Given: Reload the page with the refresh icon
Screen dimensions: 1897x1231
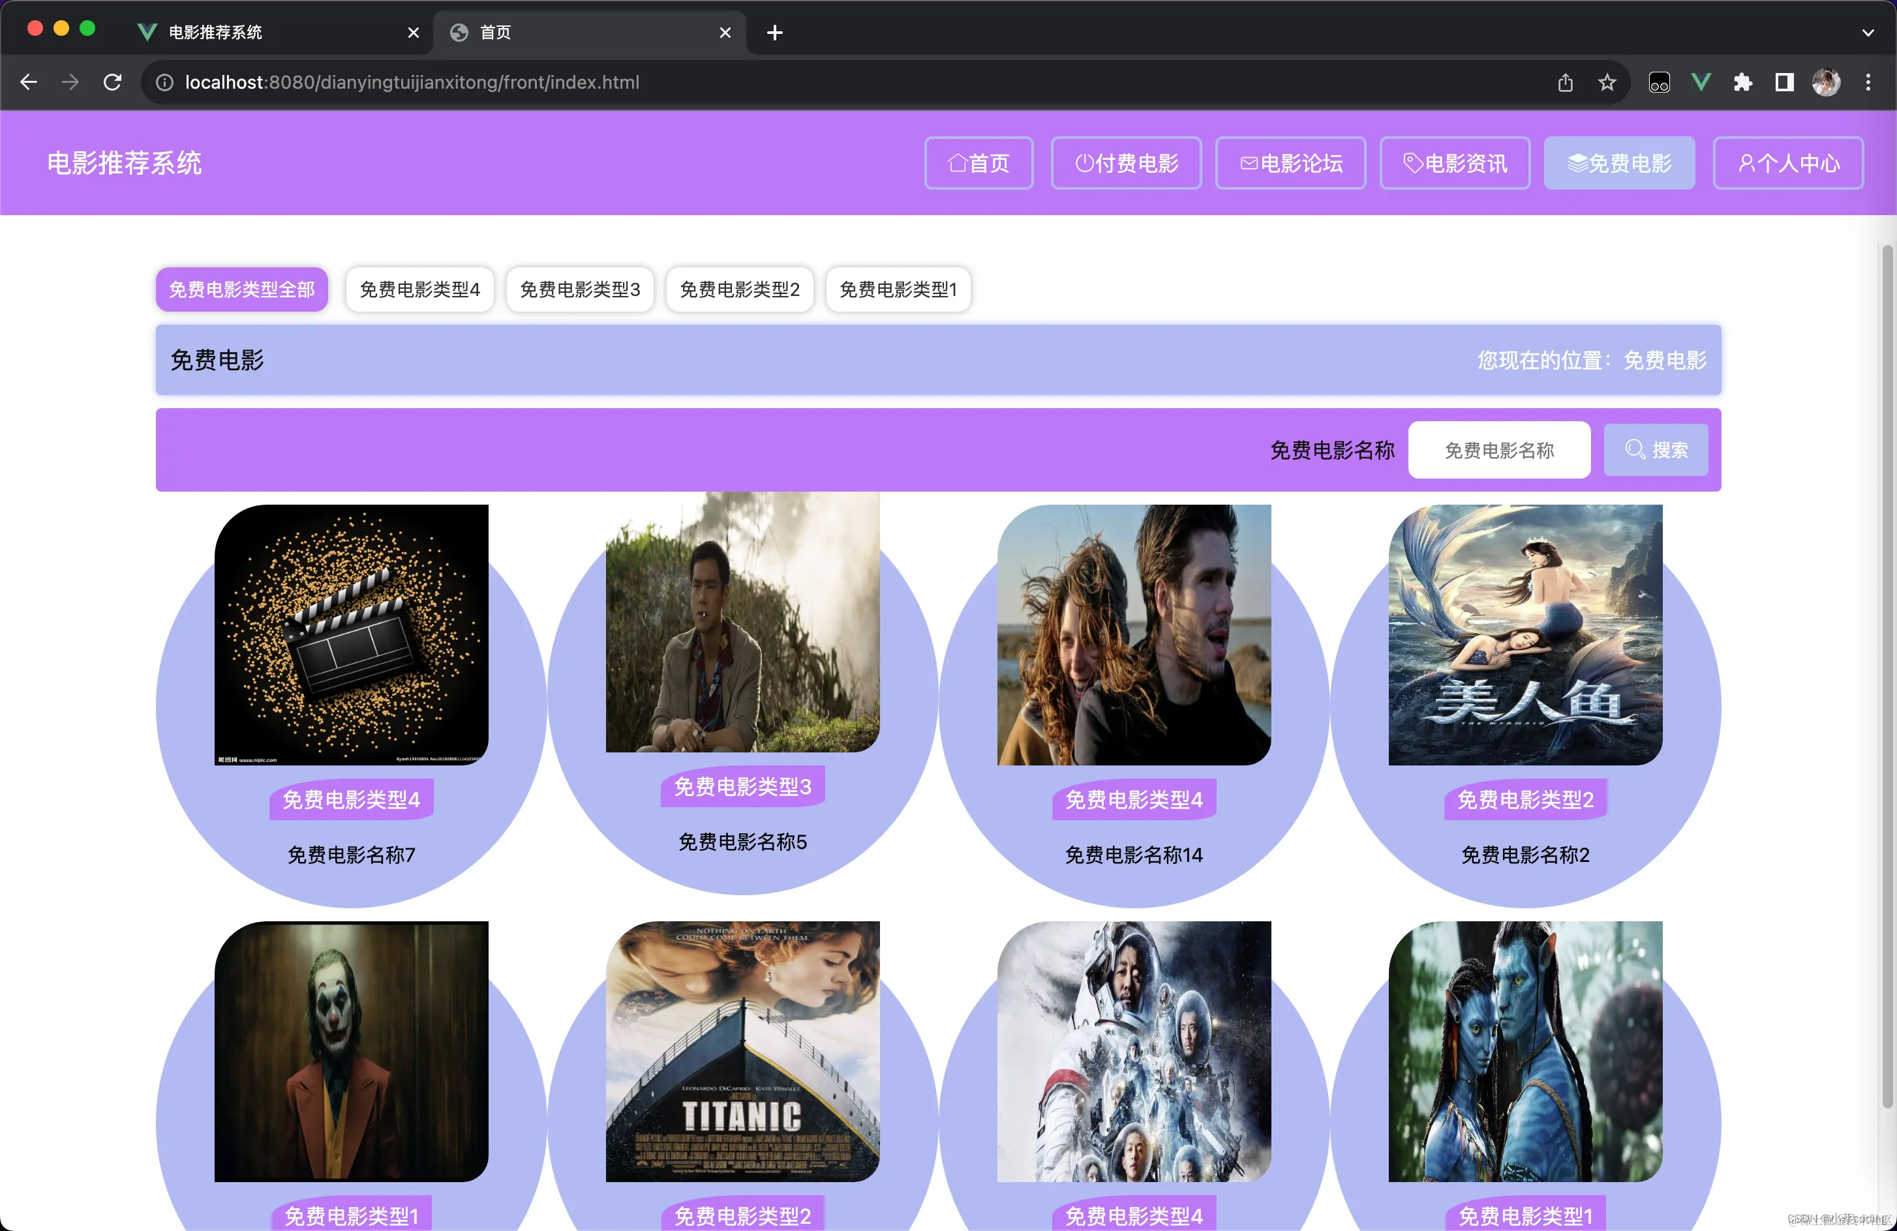Looking at the screenshot, I should 112,82.
